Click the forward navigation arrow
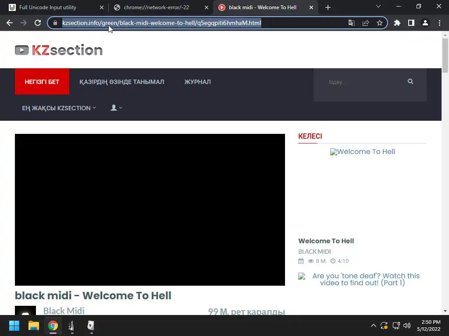The image size is (449, 336). [x=24, y=23]
